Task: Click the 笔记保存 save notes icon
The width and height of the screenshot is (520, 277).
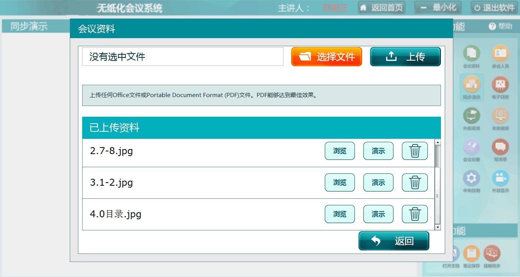Action: pos(471,254)
